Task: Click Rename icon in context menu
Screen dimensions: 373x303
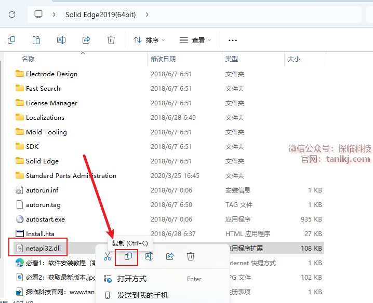Action: pos(149,256)
